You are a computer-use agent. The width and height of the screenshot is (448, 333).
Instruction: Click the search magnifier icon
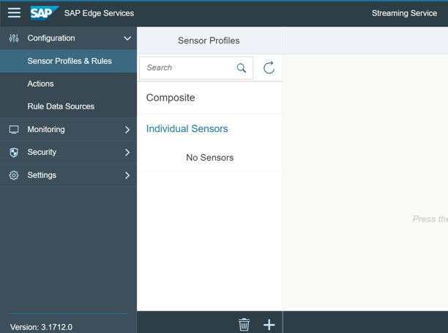click(x=242, y=68)
